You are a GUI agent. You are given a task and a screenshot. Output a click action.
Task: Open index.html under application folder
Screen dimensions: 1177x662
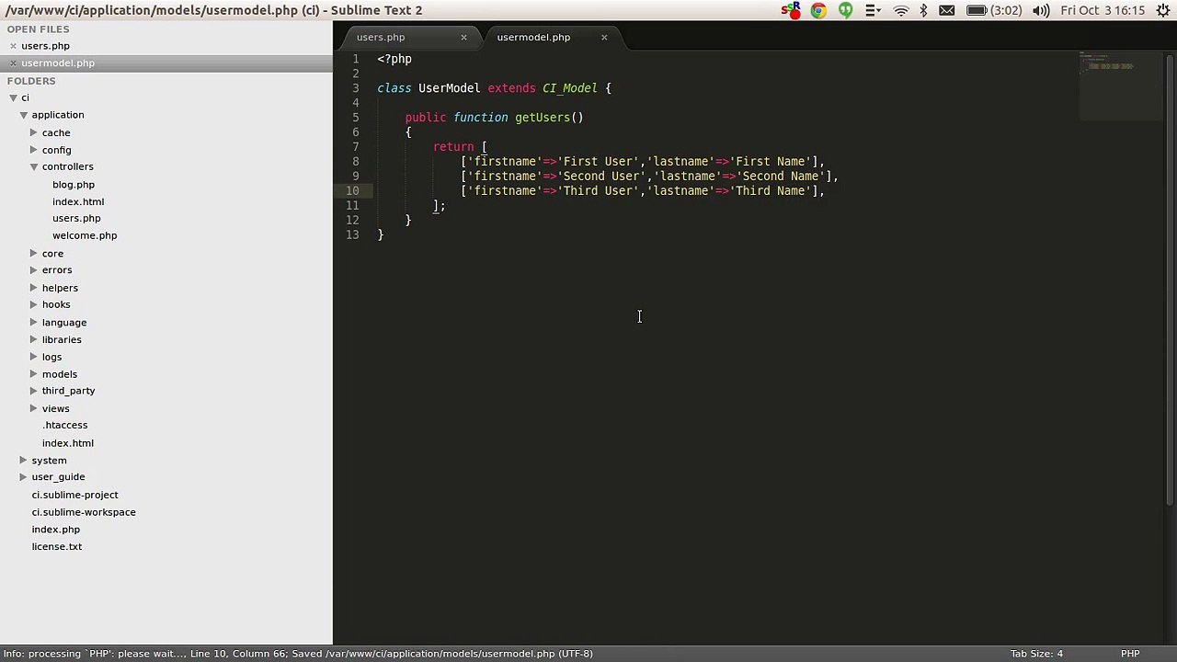click(68, 443)
